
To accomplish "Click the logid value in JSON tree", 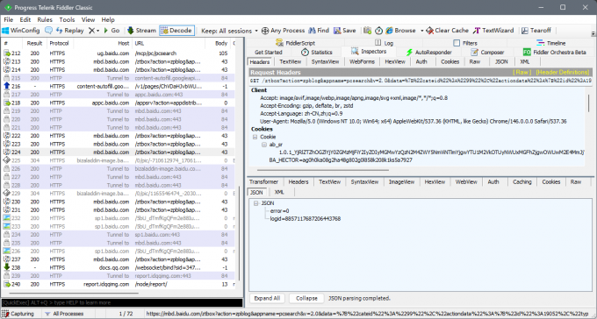I will point(306,219).
